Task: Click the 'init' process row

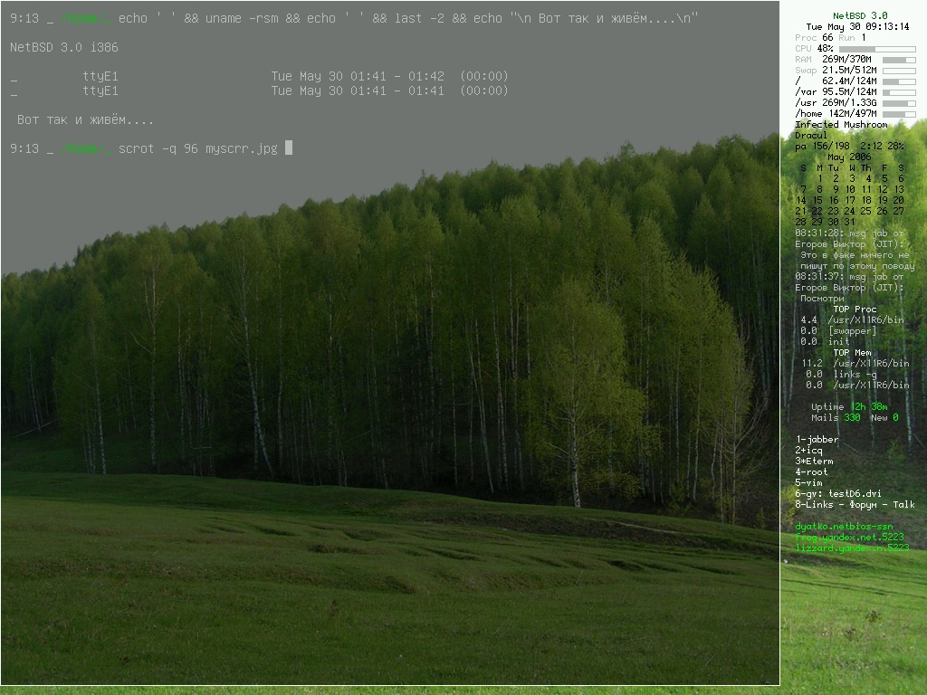Action: pos(825,341)
